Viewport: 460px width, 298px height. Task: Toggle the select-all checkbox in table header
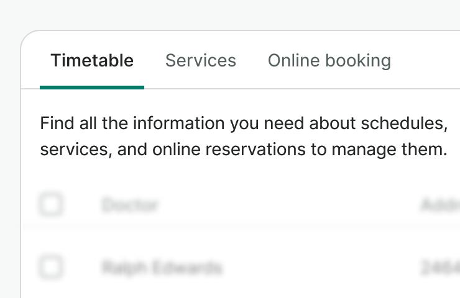click(x=51, y=204)
